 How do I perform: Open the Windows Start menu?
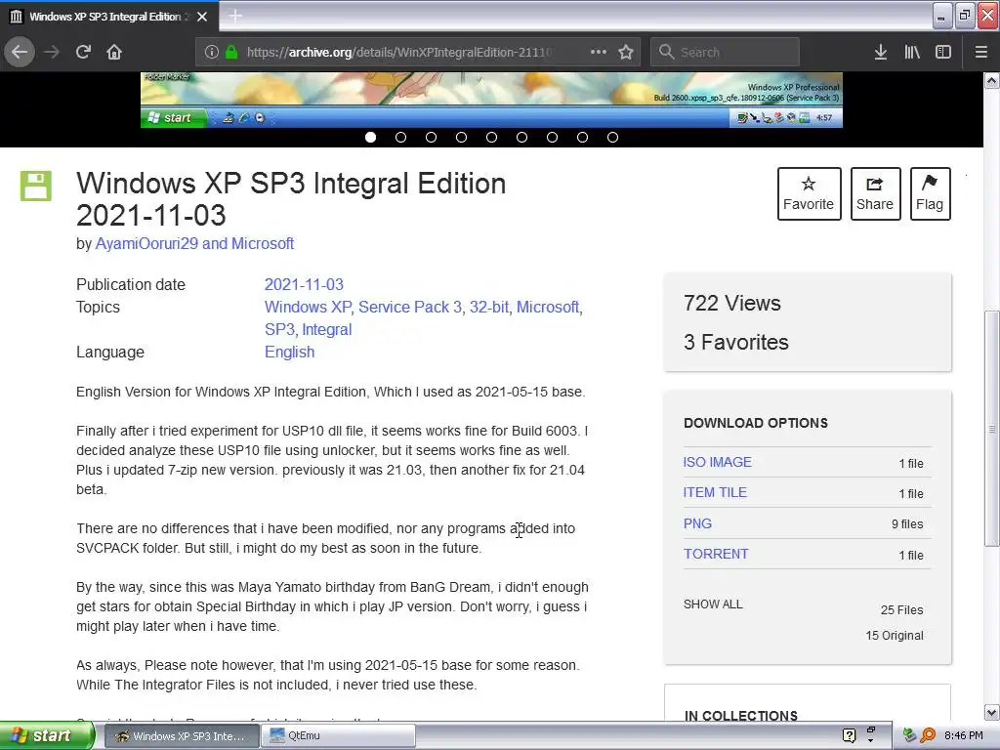point(47,735)
